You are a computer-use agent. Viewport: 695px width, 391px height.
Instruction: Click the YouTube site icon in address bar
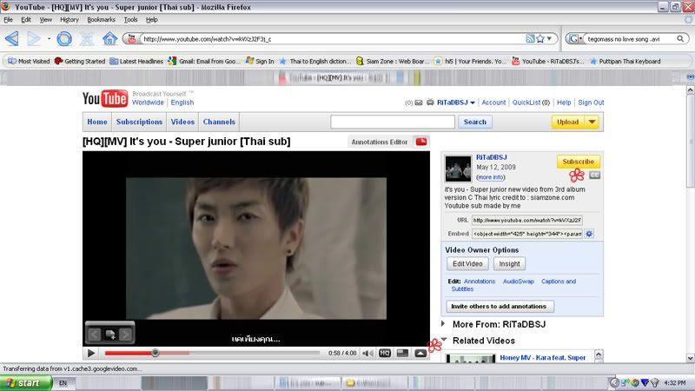(x=132, y=39)
